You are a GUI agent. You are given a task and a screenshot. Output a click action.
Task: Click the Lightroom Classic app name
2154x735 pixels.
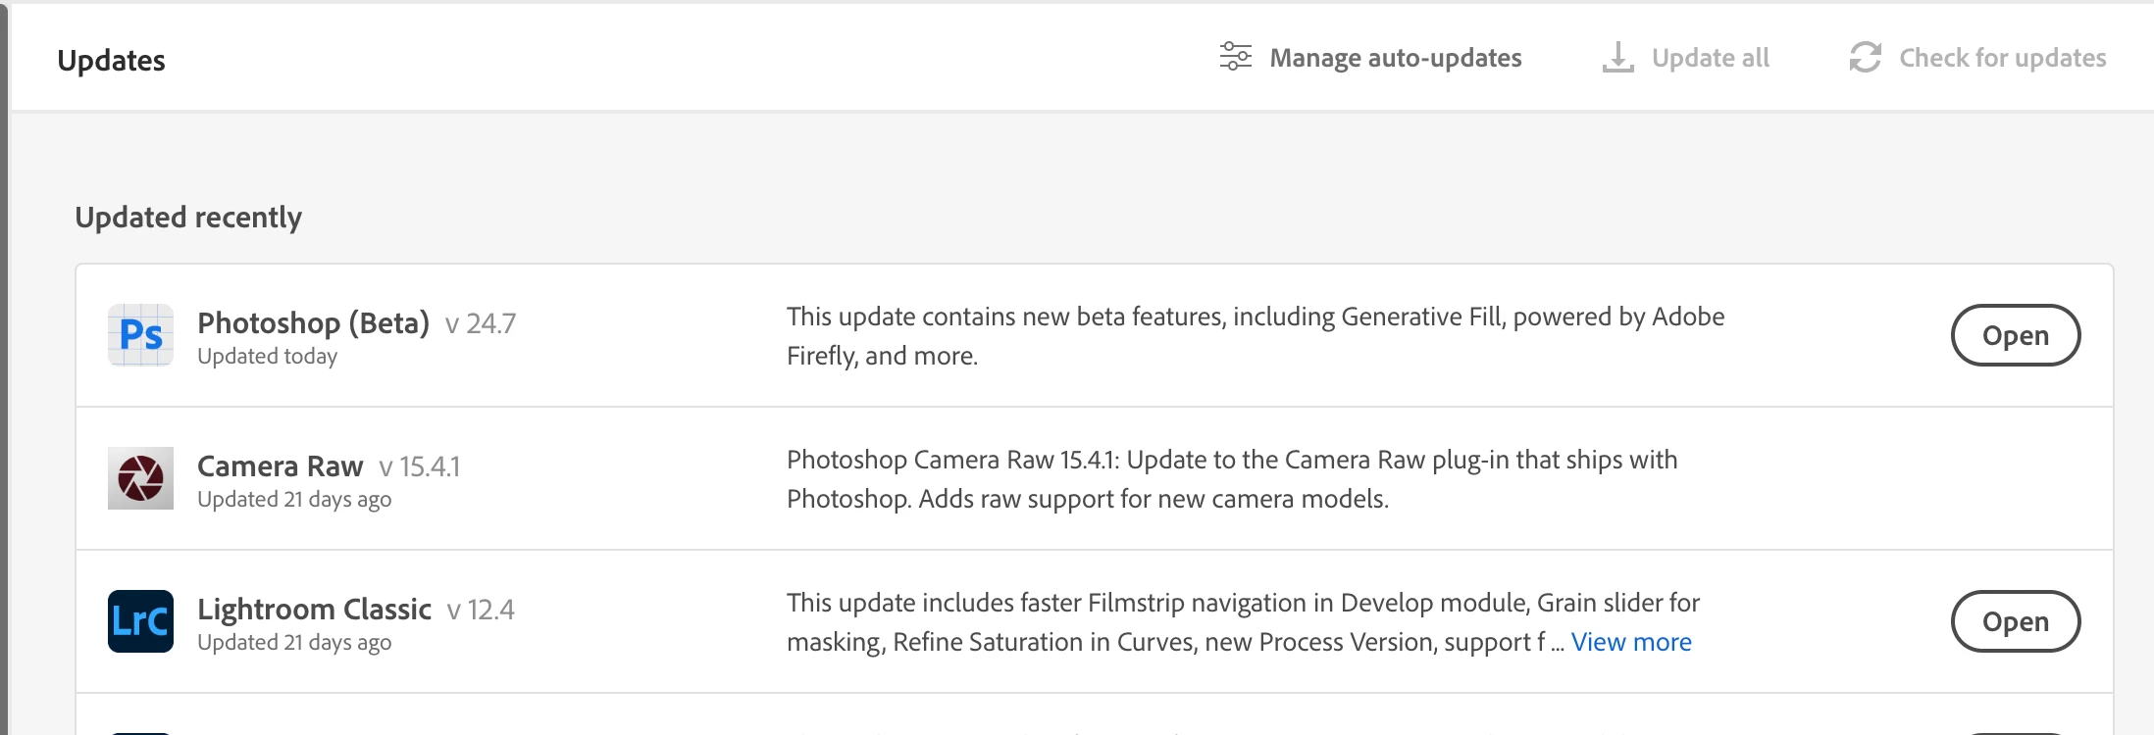coord(314,609)
